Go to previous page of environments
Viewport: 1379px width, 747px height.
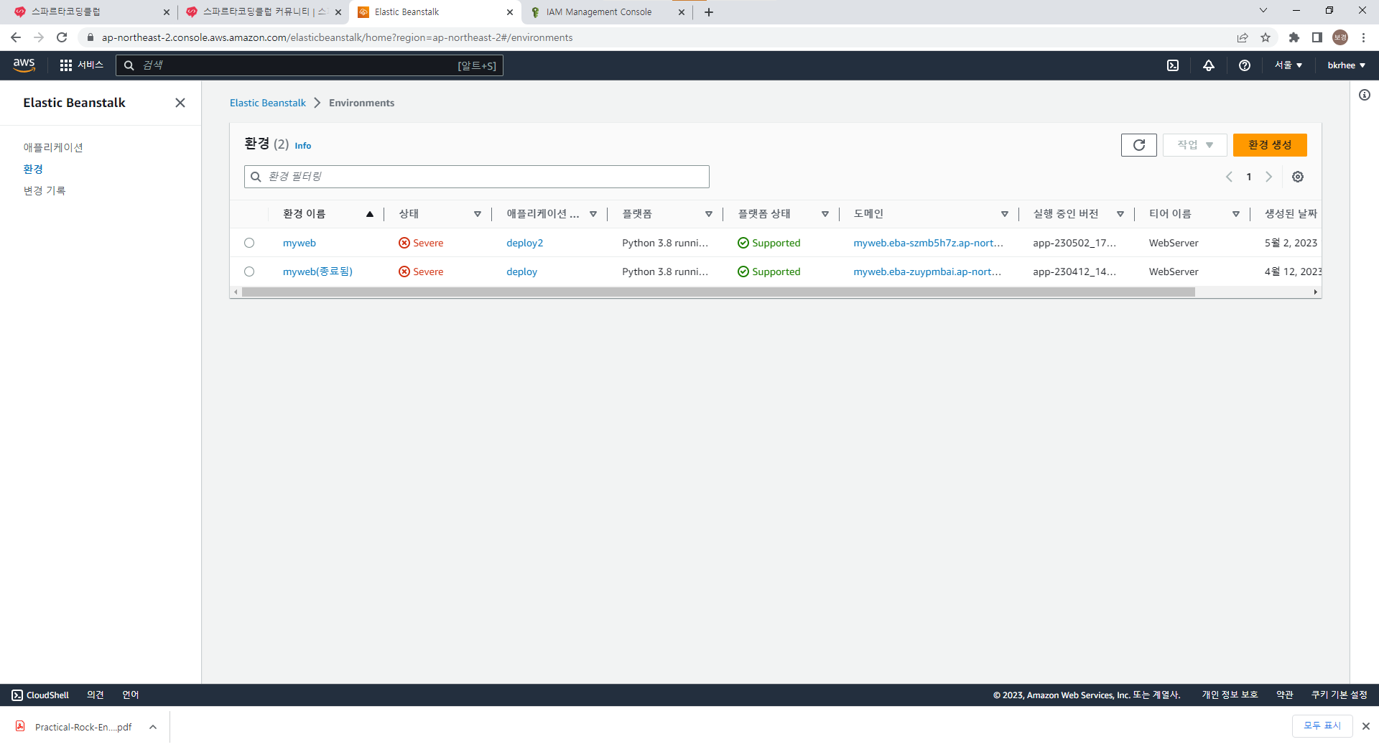pyautogui.click(x=1229, y=177)
